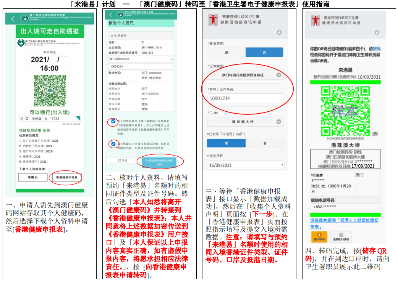Click the 核对个人资讯 heading

click(x=121, y=23)
